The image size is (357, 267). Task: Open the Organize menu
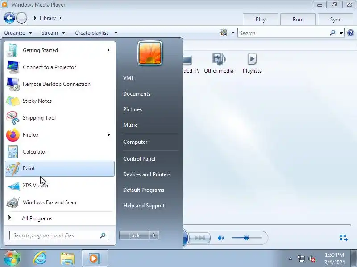18,33
